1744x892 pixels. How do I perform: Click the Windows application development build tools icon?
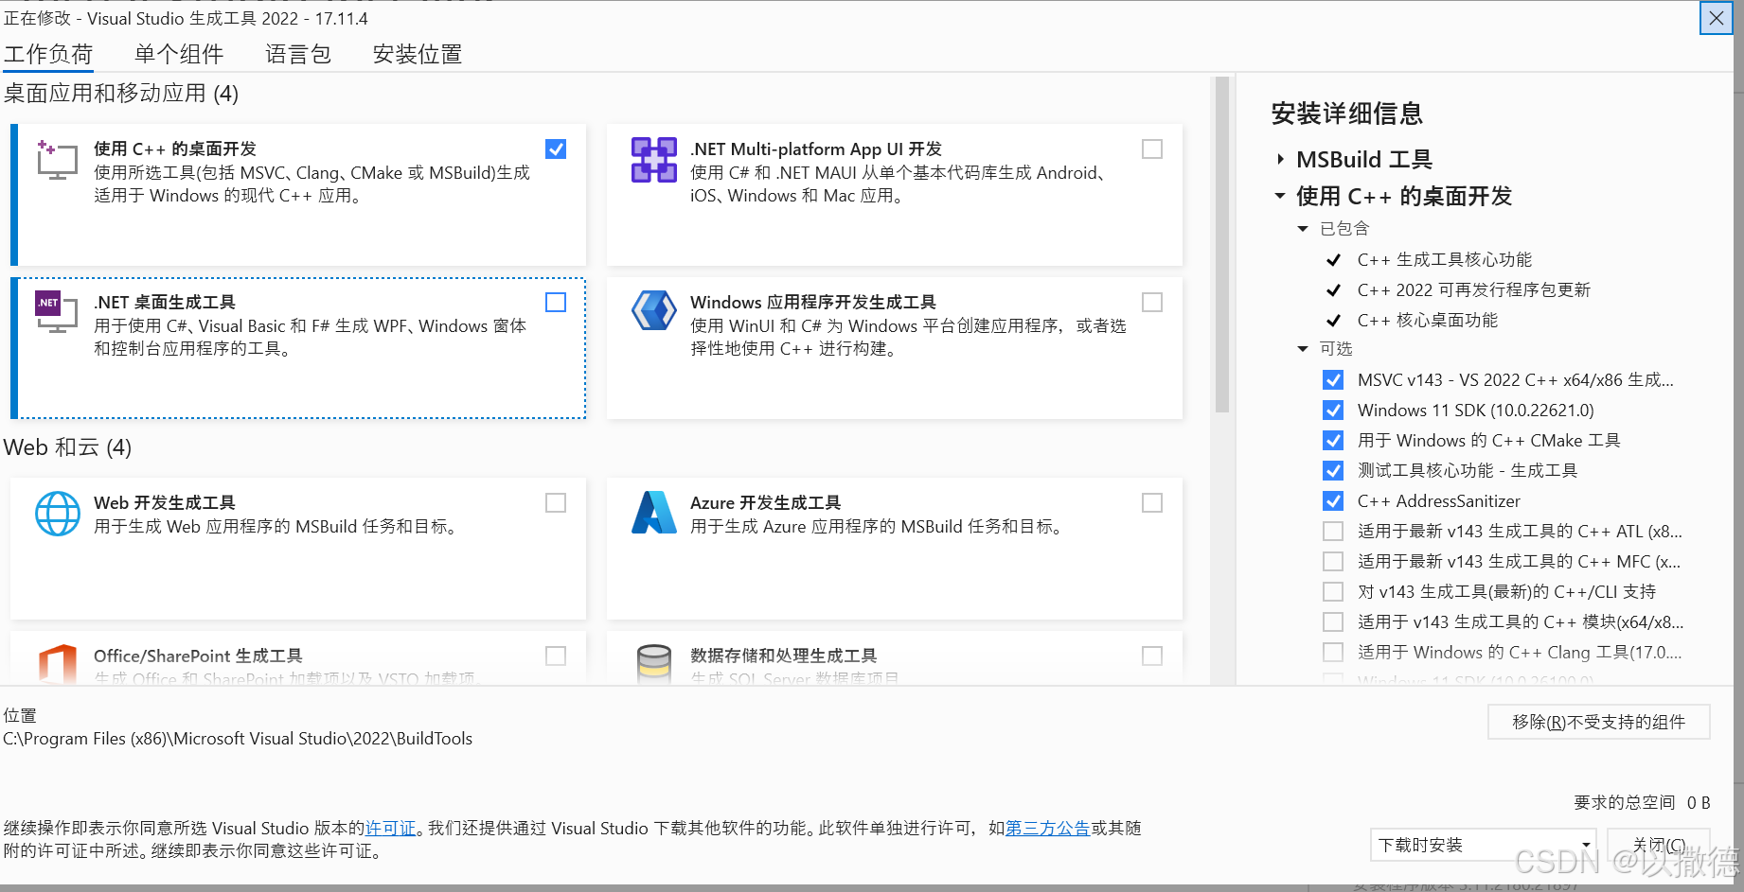coord(654,310)
